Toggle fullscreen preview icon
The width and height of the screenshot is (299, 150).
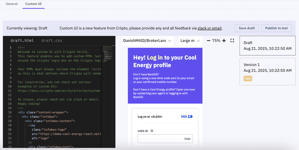pos(232,40)
